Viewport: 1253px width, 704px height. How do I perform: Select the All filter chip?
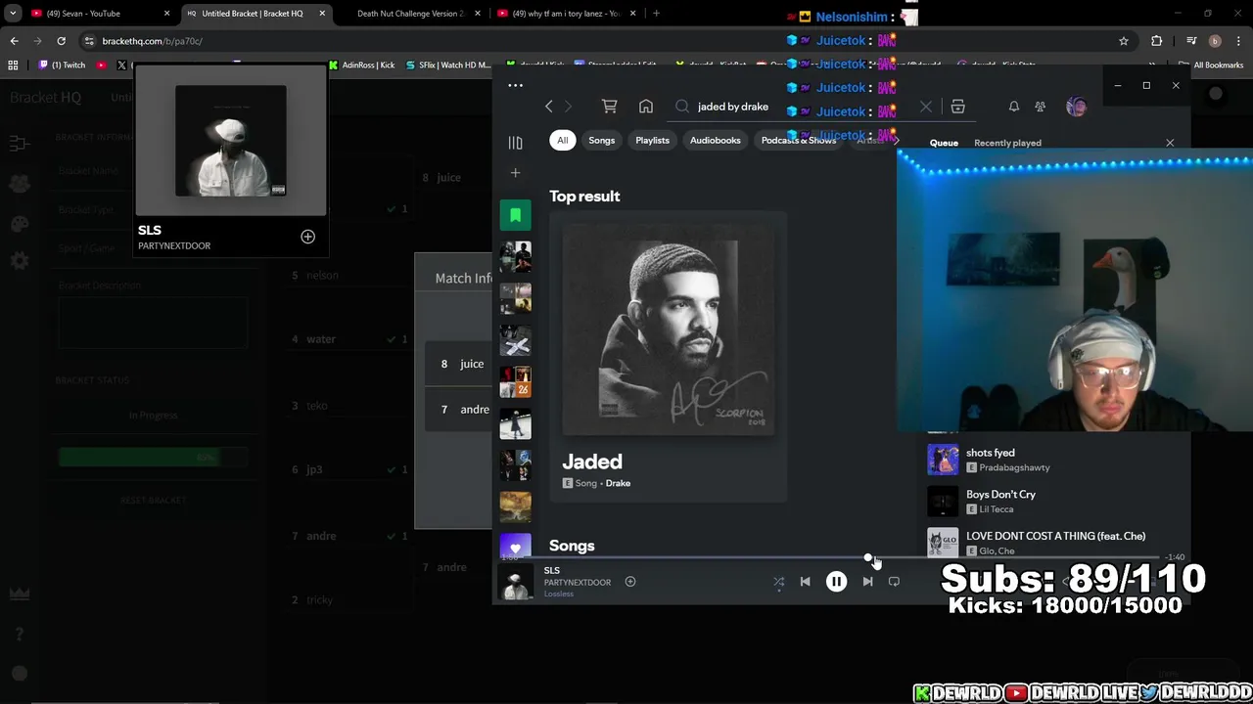(x=563, y=141)
